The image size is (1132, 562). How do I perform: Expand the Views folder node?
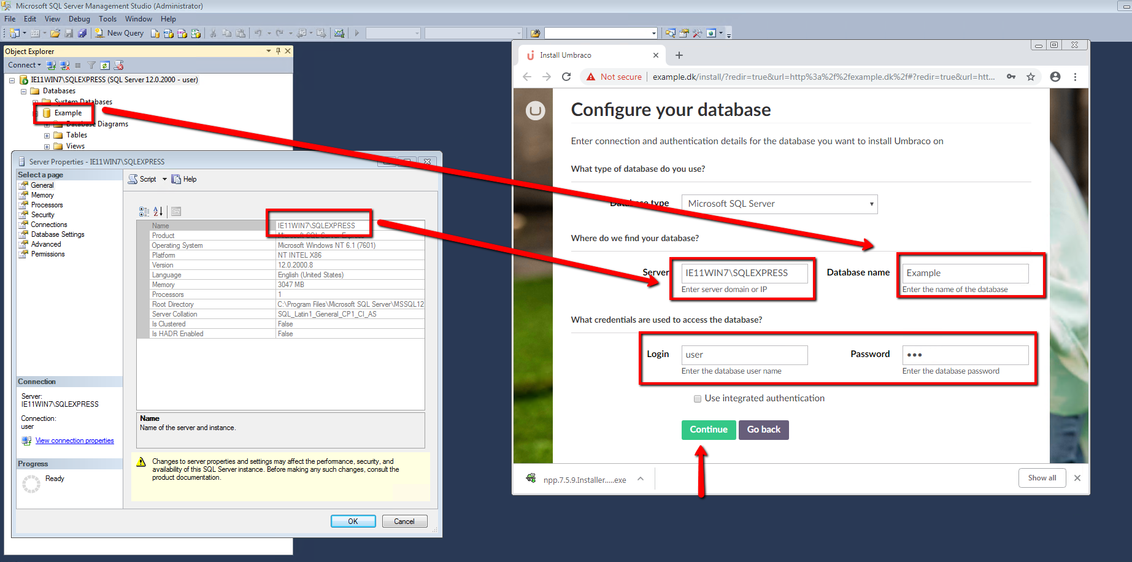[x=47, y=147]
